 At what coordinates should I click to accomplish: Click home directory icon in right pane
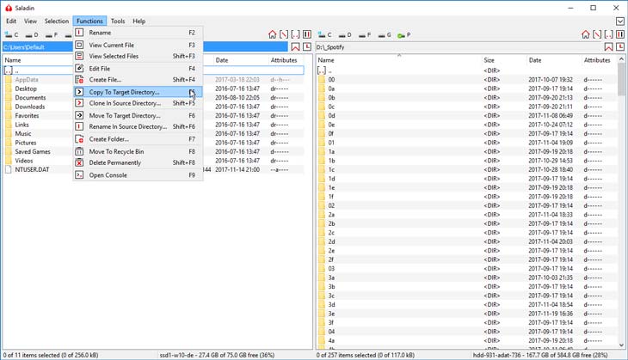point(585,34)
